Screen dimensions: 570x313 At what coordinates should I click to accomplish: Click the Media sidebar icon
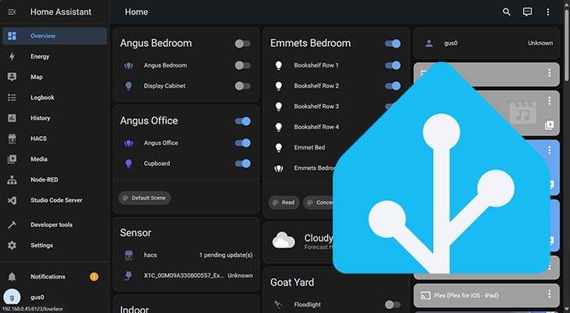point(12,159)
